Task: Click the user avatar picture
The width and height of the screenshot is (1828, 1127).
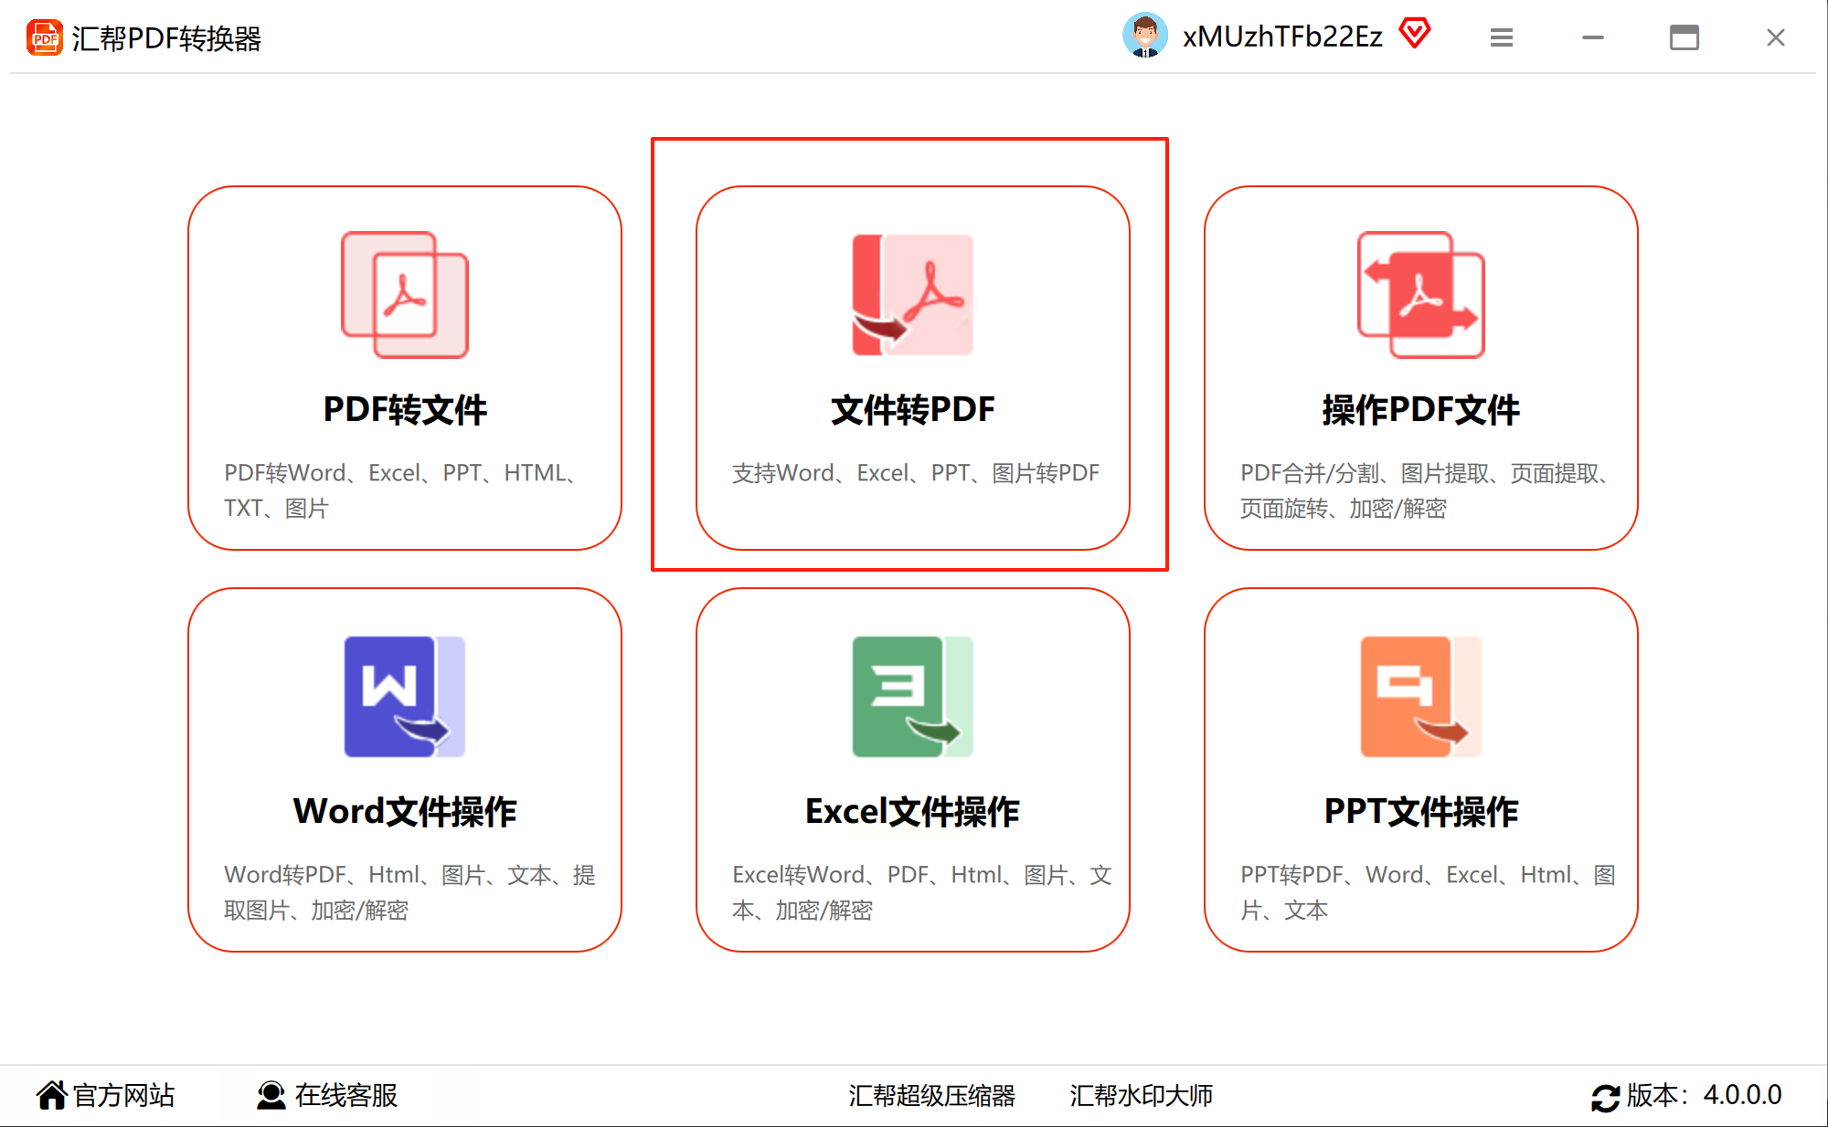Action: [1144, 37]
